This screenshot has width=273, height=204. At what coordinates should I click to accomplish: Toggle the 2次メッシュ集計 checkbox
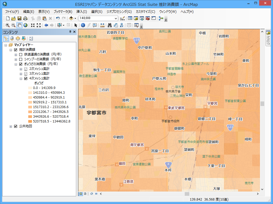click(x=26, y=69)
